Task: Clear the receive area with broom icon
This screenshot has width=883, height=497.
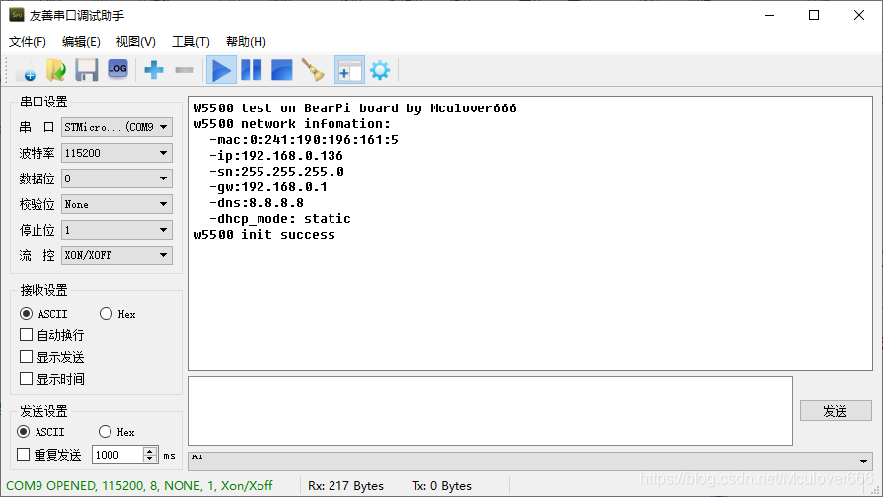Action: point(313,70)
